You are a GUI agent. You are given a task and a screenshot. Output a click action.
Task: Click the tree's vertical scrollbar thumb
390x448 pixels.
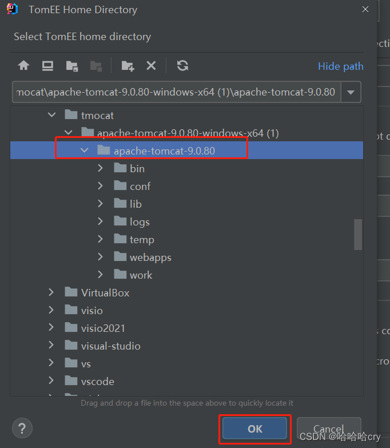pyautogui.click(x=358, y=235)
